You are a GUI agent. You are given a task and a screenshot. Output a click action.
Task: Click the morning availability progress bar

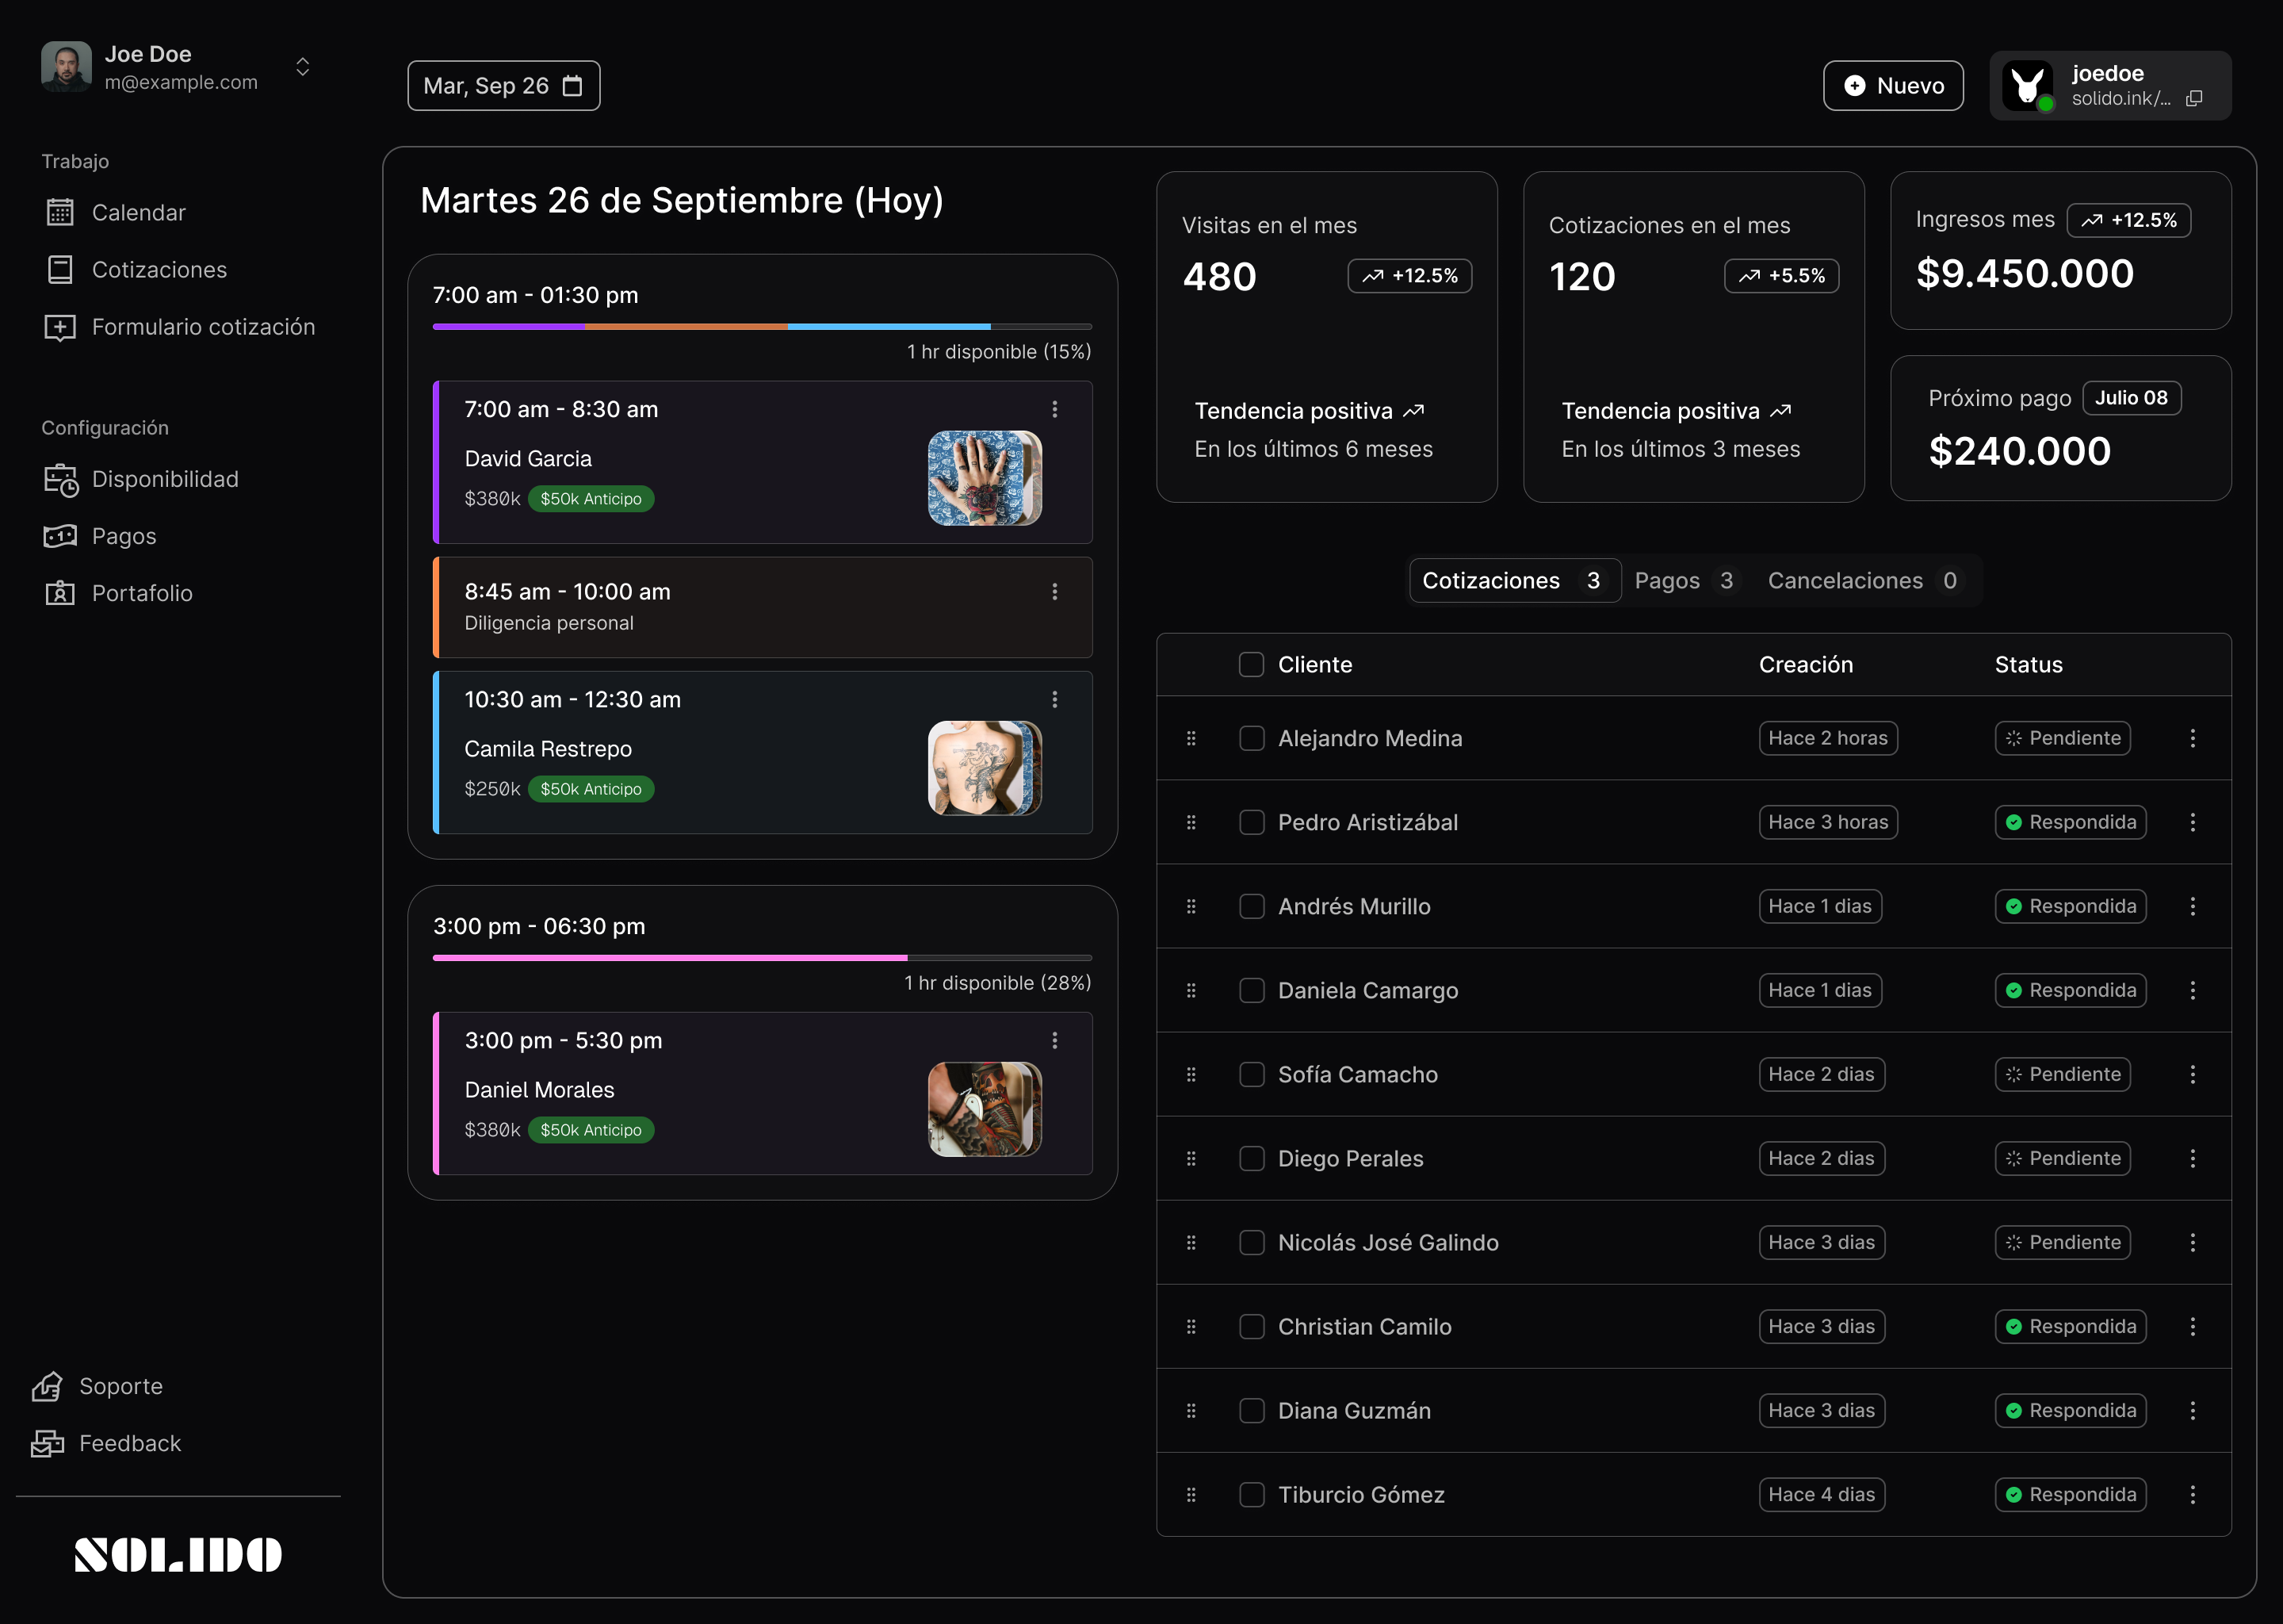click(762, 327)
